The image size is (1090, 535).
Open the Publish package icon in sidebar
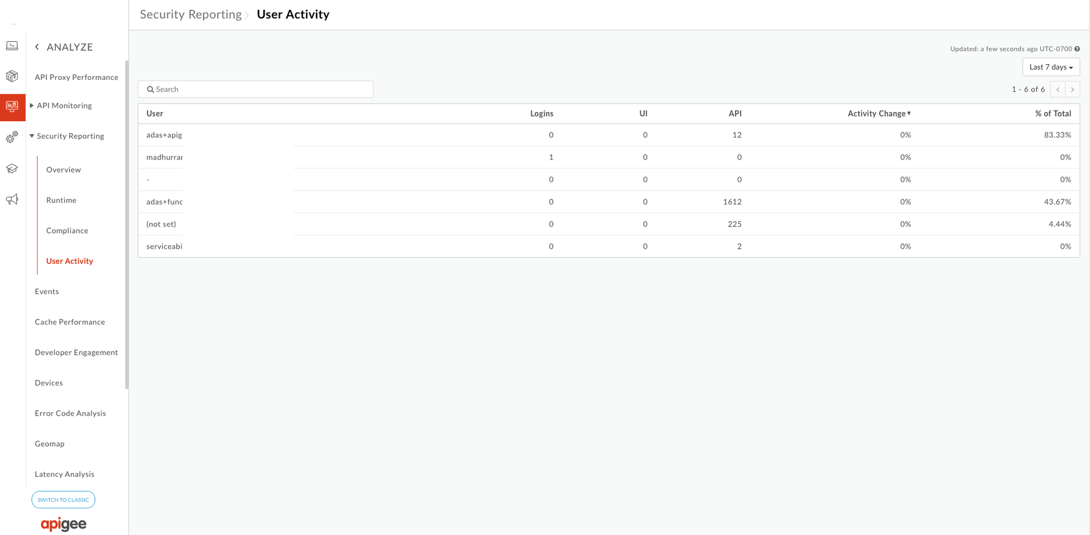point(12,76)
